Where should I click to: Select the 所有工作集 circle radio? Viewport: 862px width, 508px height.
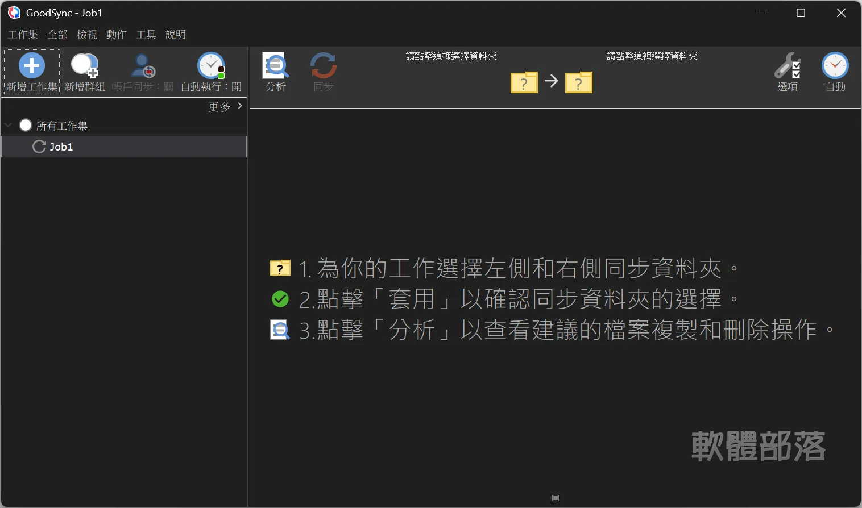[x=26, y=125]
